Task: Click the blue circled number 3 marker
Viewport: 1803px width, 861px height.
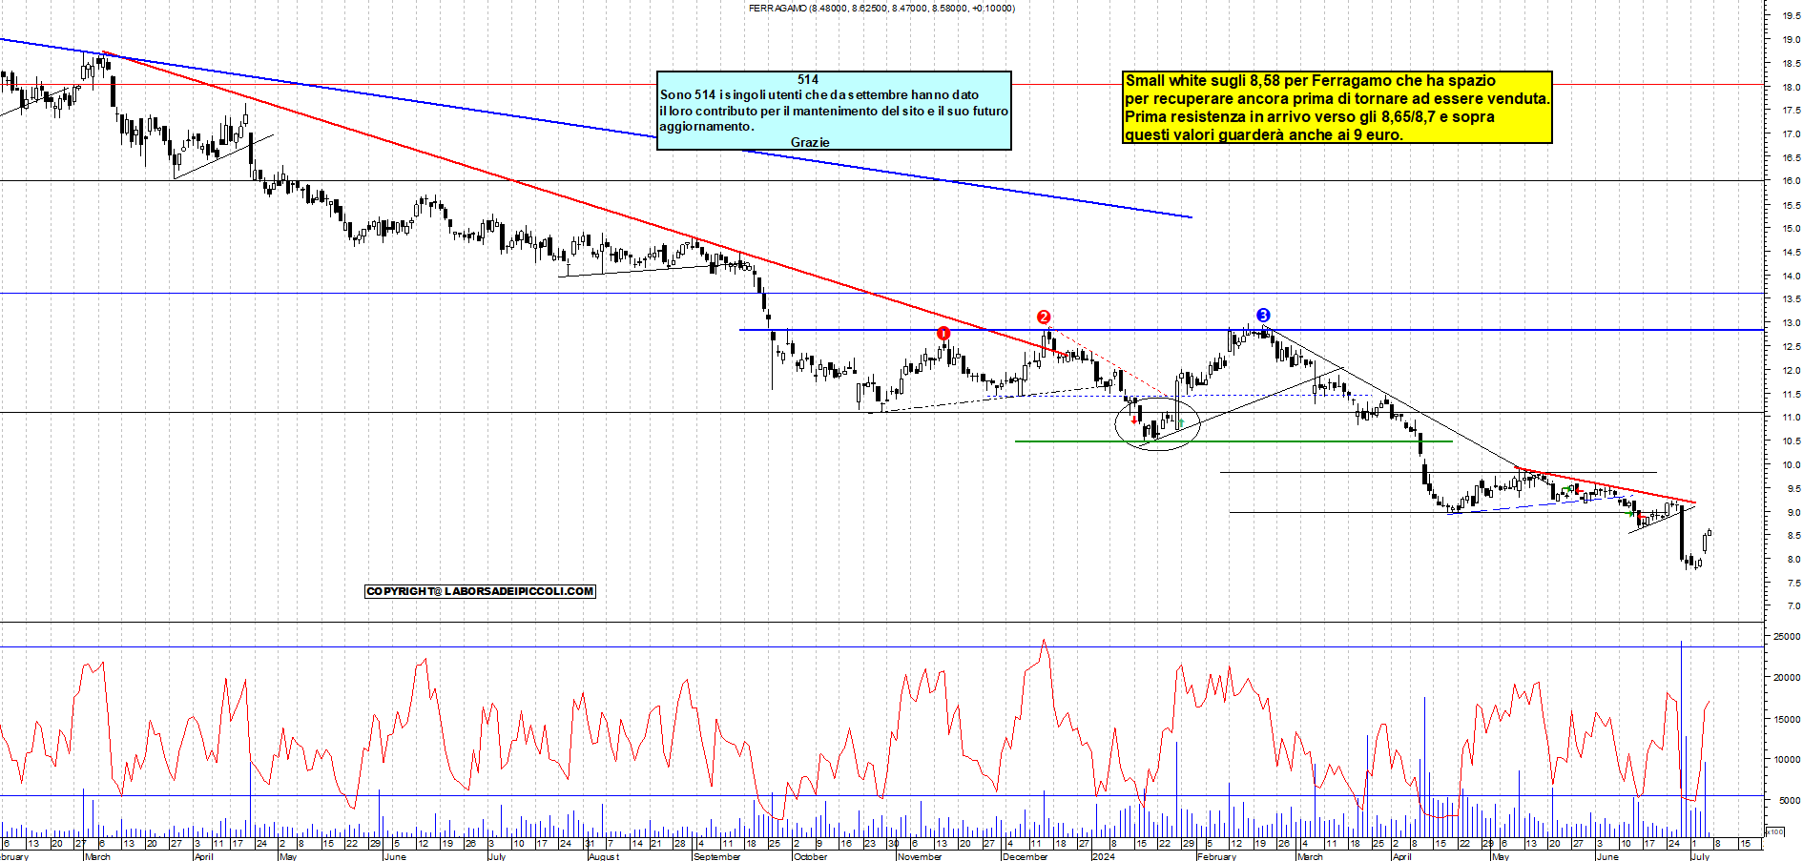Action: (x=1263, y=315)
